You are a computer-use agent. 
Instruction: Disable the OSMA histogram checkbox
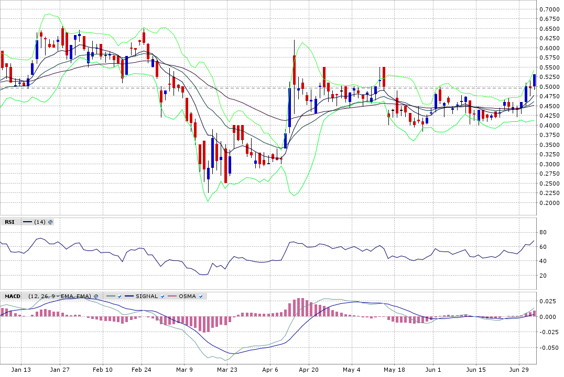[201, 296]
